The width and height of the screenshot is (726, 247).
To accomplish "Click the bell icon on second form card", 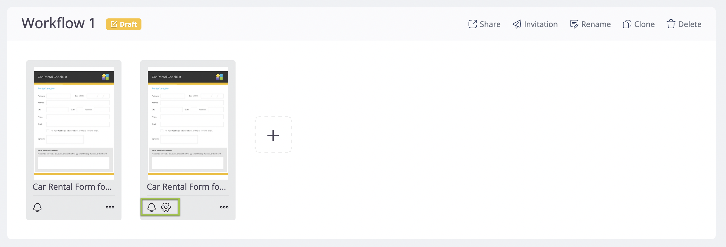I will point(152,207).
